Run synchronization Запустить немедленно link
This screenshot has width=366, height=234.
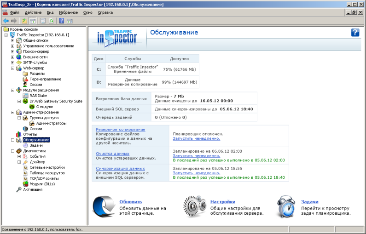point(196,173)
